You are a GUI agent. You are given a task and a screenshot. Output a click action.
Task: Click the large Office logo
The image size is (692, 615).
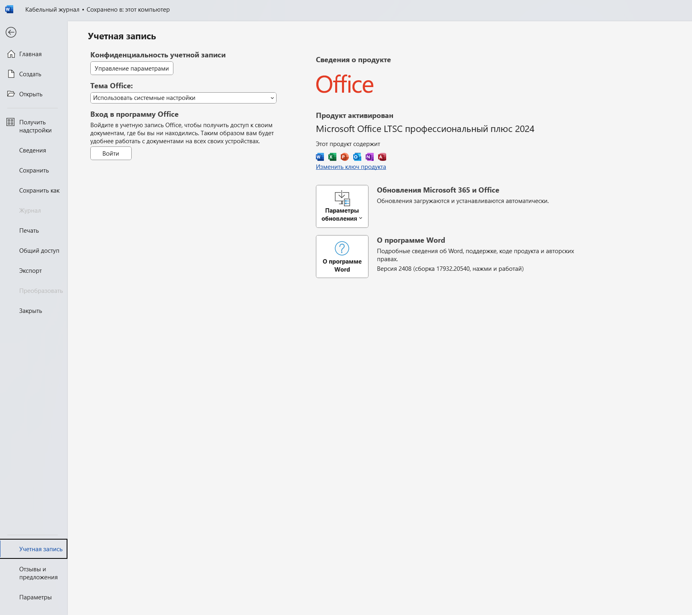345,85
